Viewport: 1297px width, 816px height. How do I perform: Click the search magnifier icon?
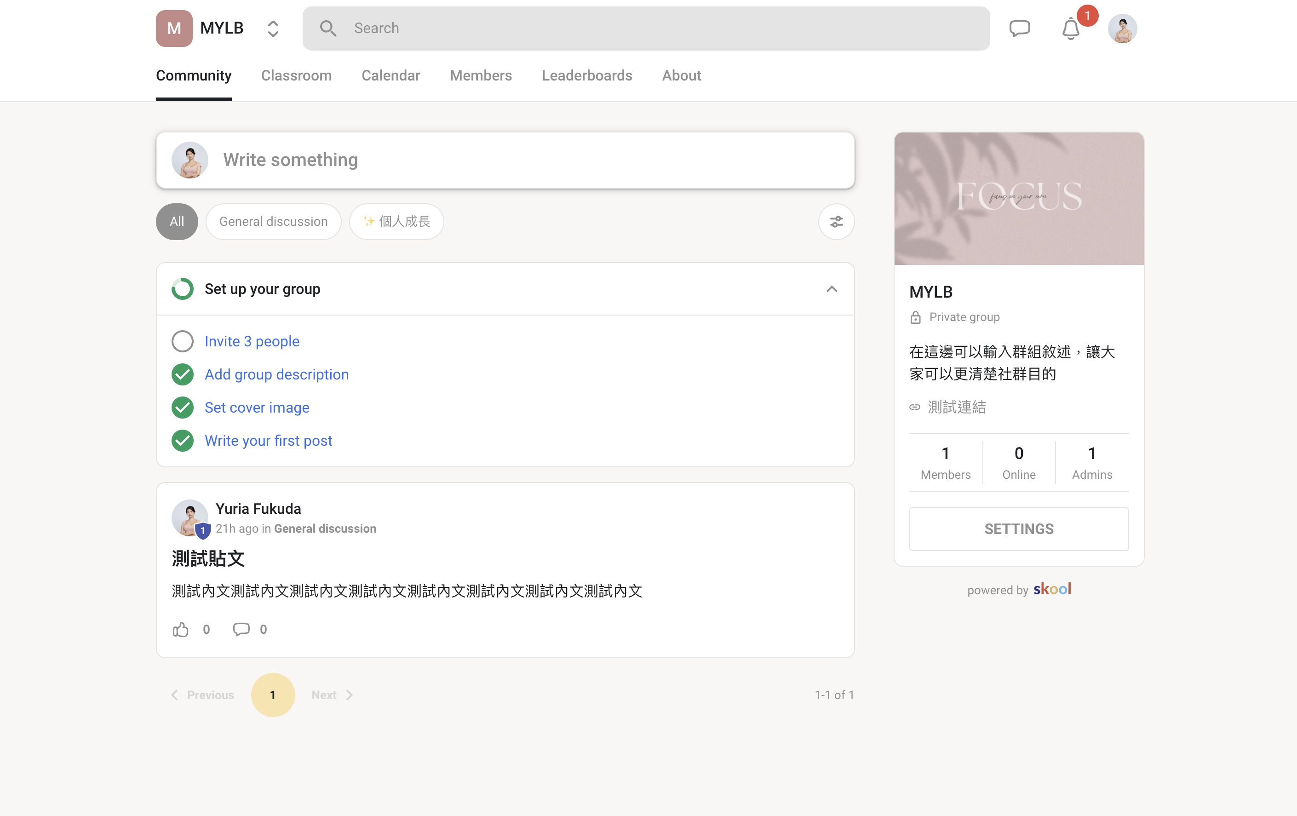click(x=328, y=28)
